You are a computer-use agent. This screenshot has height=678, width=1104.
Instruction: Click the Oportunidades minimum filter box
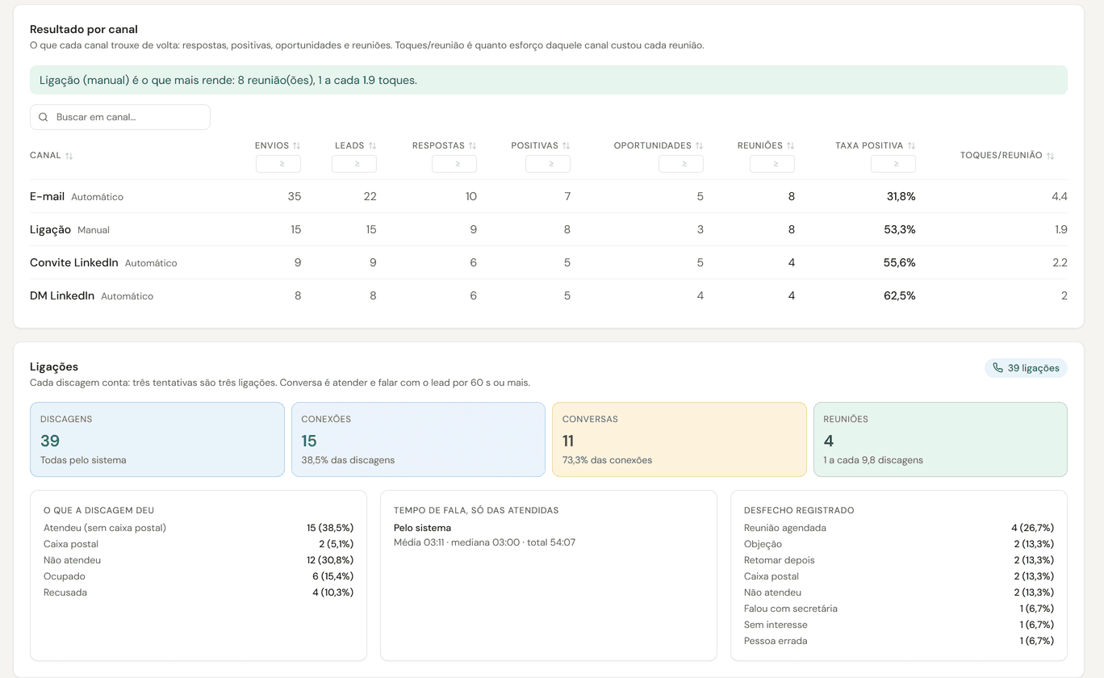(x=681, y=164)
